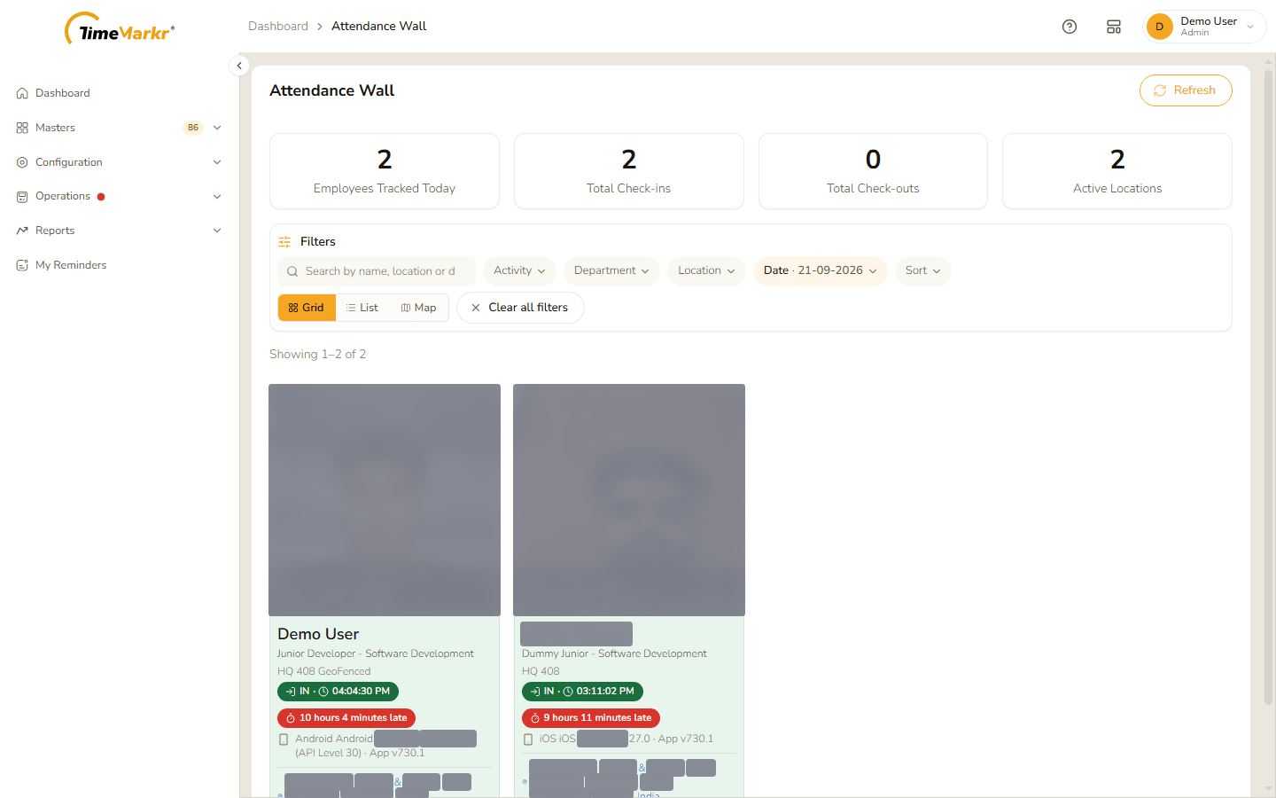Click the Masters grid icon in sidebar
The width and height of the screenshot is (1276, 798).
tap(22, 128)
